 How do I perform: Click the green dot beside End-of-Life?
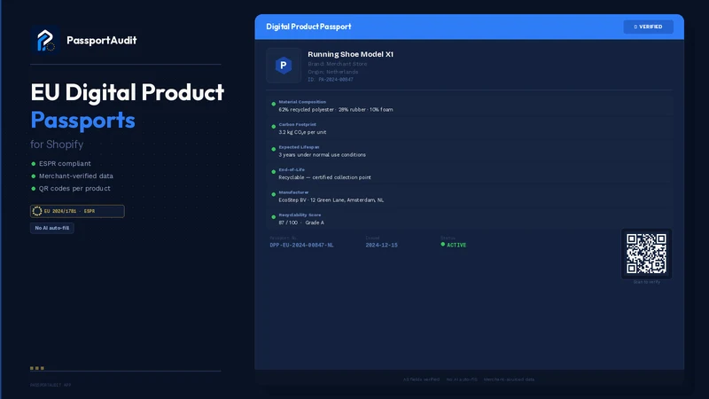click(274, 172)
